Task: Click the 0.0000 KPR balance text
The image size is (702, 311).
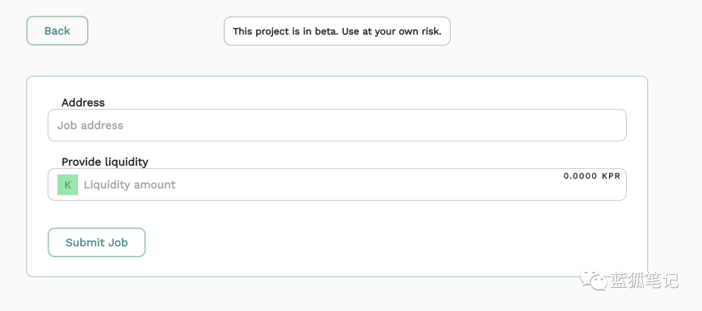Action: (x=591, y=176)
